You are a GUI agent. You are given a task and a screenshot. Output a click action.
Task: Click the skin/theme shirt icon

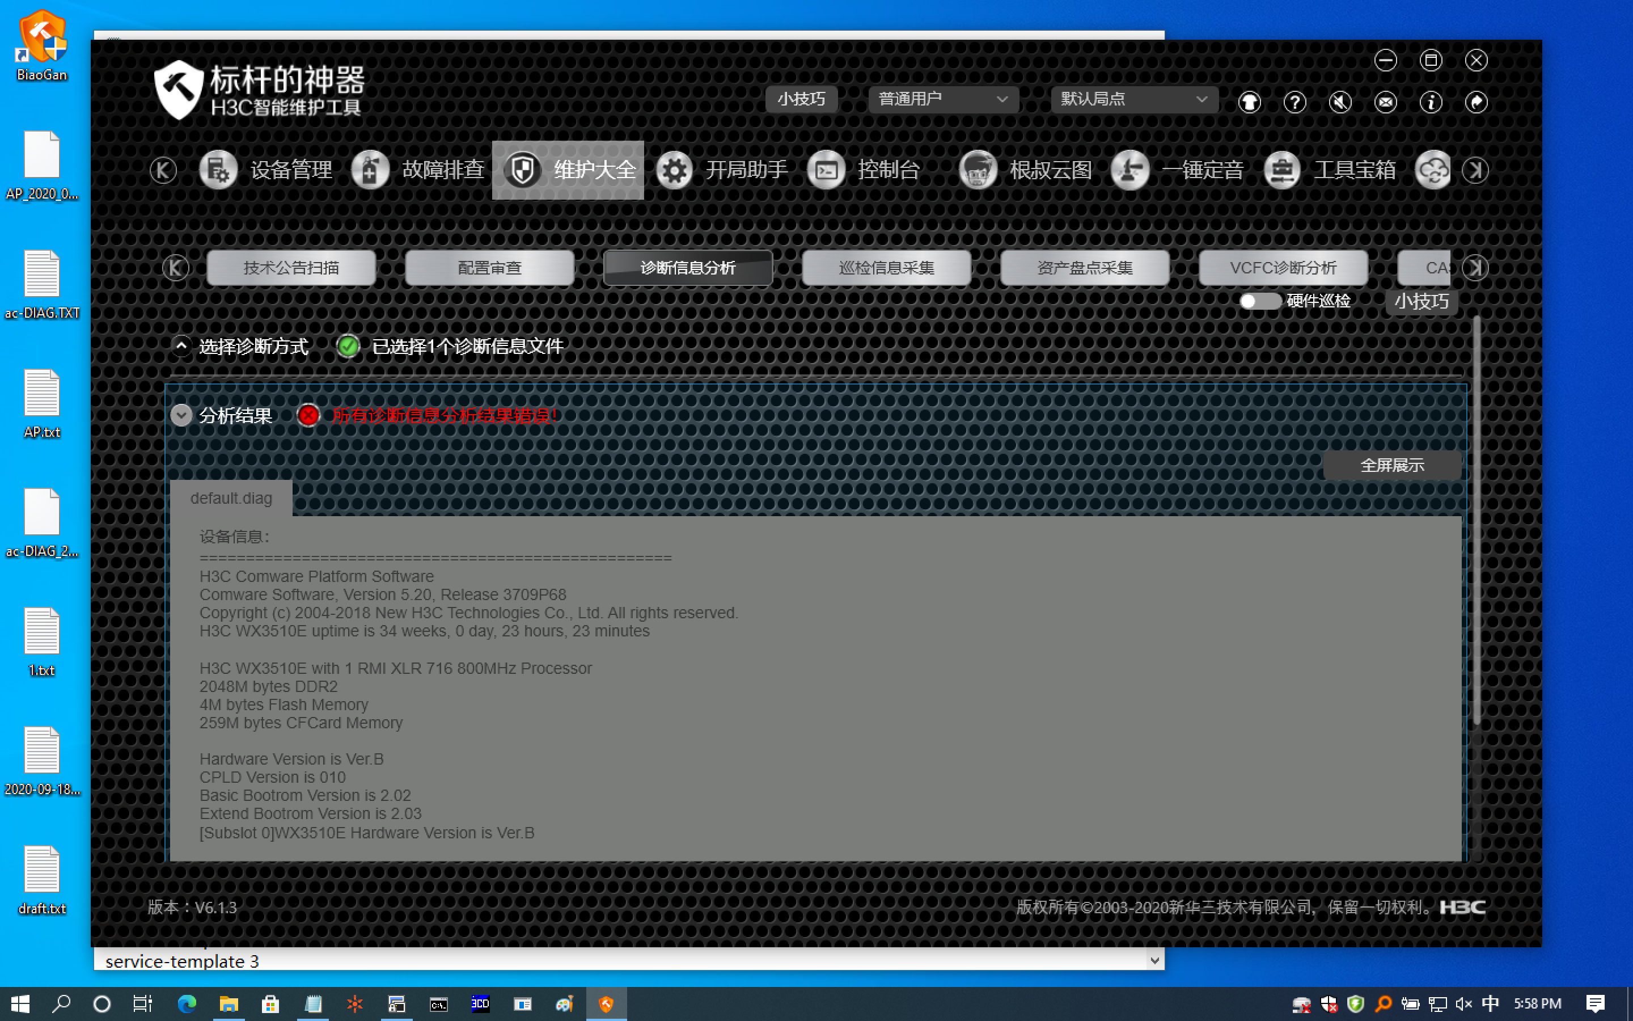click(x=1249, y=102)
